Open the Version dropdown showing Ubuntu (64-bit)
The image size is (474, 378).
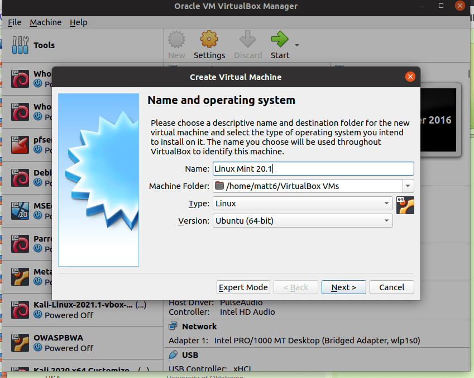pyautogui.click(x=302, y=221)
